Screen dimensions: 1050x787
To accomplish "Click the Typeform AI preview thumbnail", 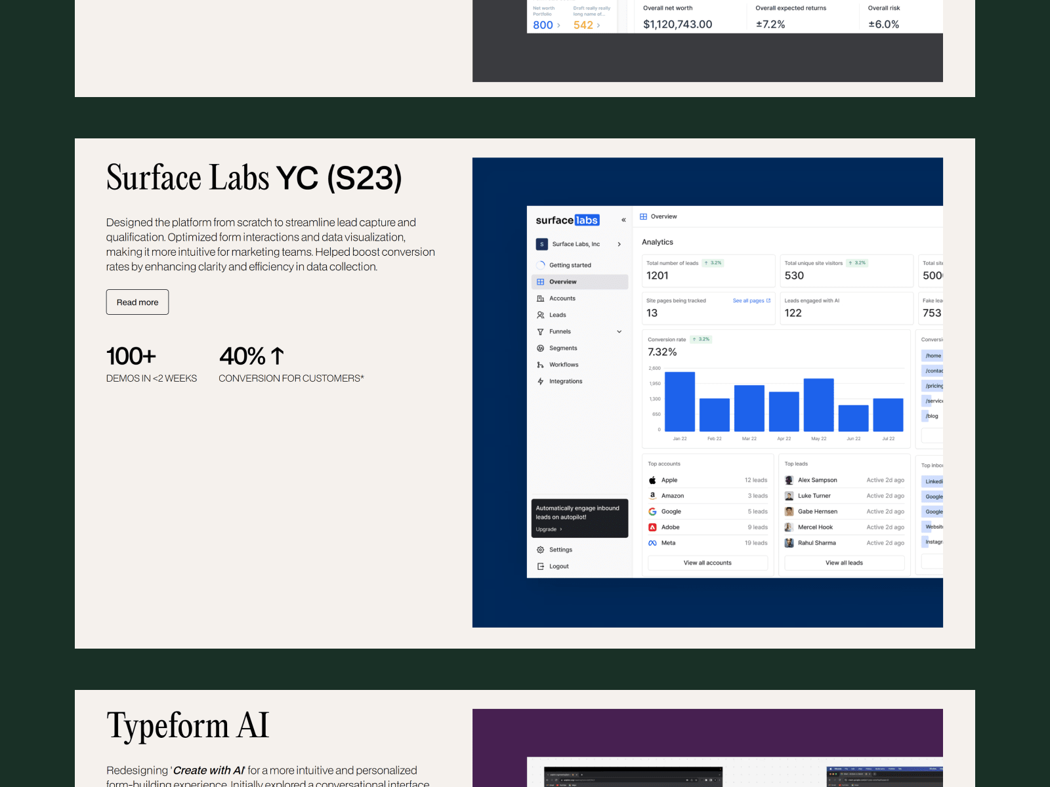I will 707,748.
